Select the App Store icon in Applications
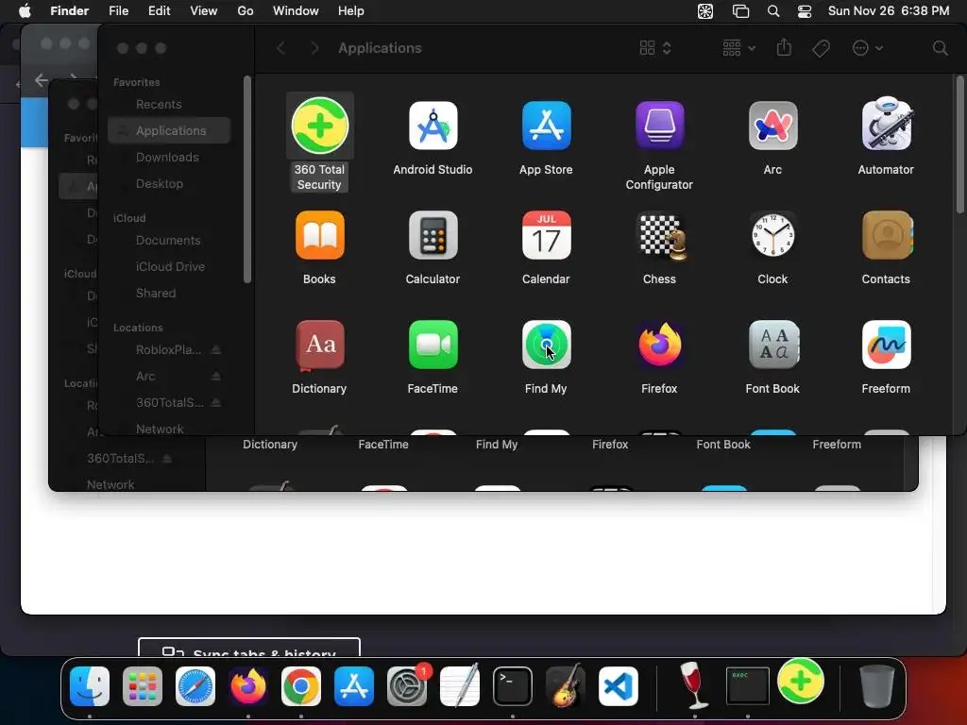Image resolution: width=967 pixels, height=725 pixels. click(546, 126)
